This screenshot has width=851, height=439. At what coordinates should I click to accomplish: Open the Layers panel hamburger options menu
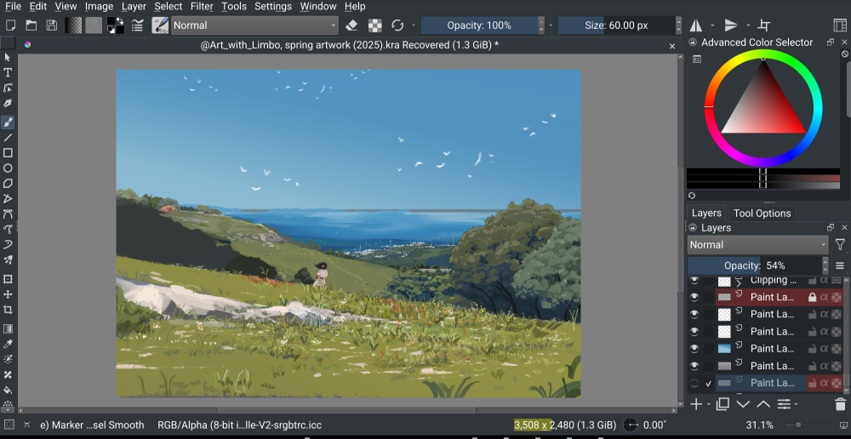click(840, 265)
